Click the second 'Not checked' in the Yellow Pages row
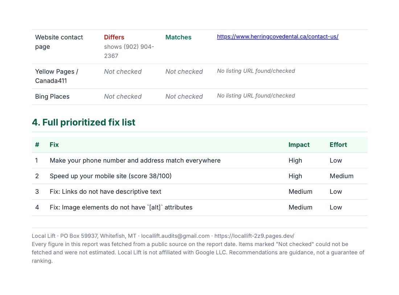 [x=184, y=71]
